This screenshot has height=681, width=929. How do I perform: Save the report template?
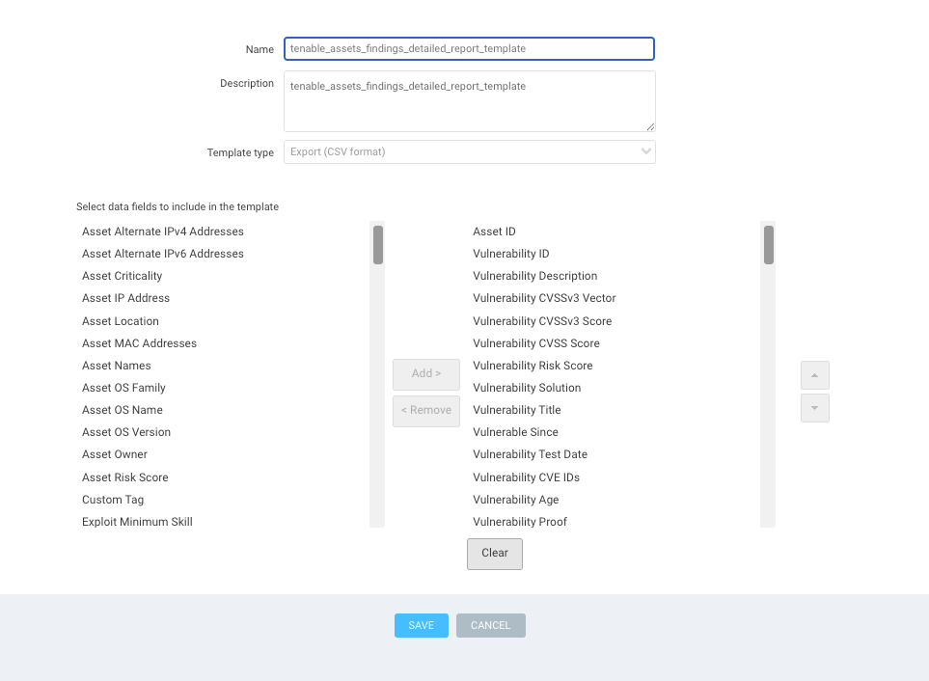pyautogui.click(x=421, y=625)
